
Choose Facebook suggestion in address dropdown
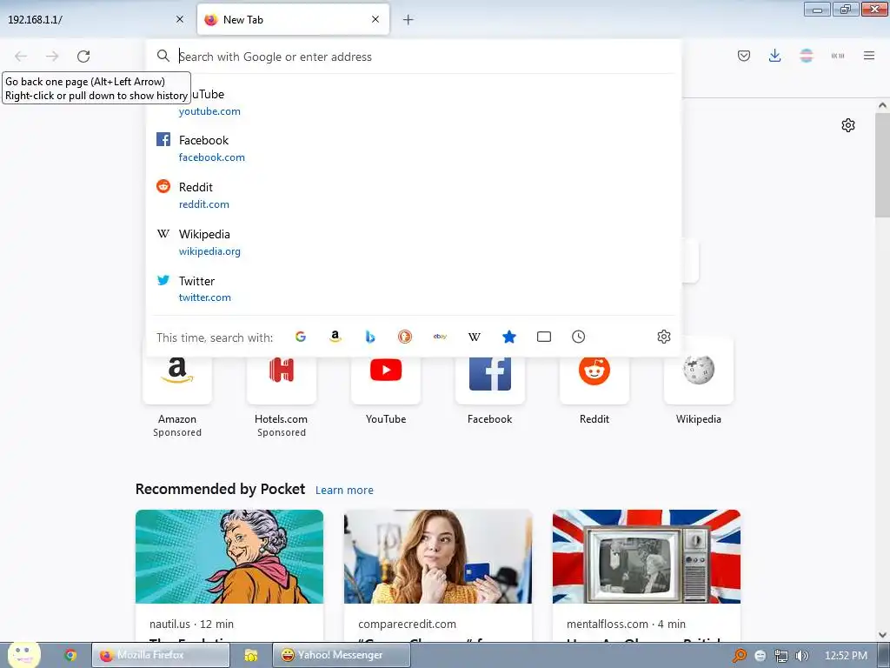click(413, 148)
